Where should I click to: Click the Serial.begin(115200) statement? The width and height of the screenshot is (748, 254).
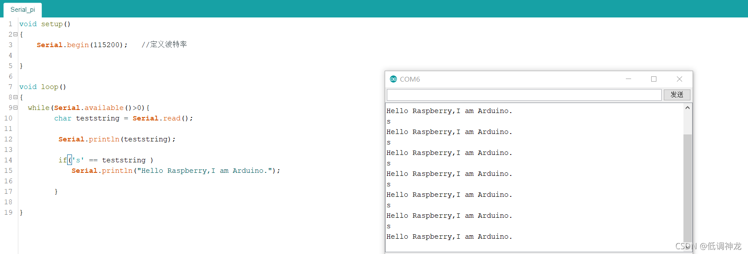coord(82,45)
